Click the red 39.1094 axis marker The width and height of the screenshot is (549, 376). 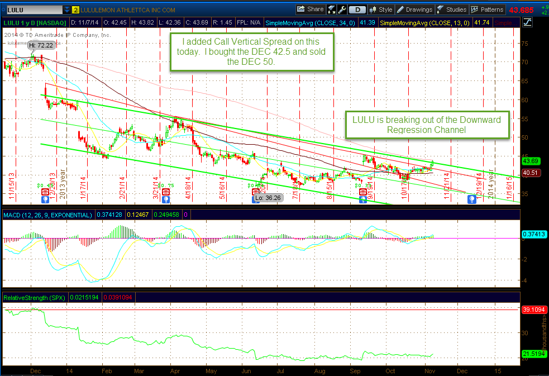534,310
